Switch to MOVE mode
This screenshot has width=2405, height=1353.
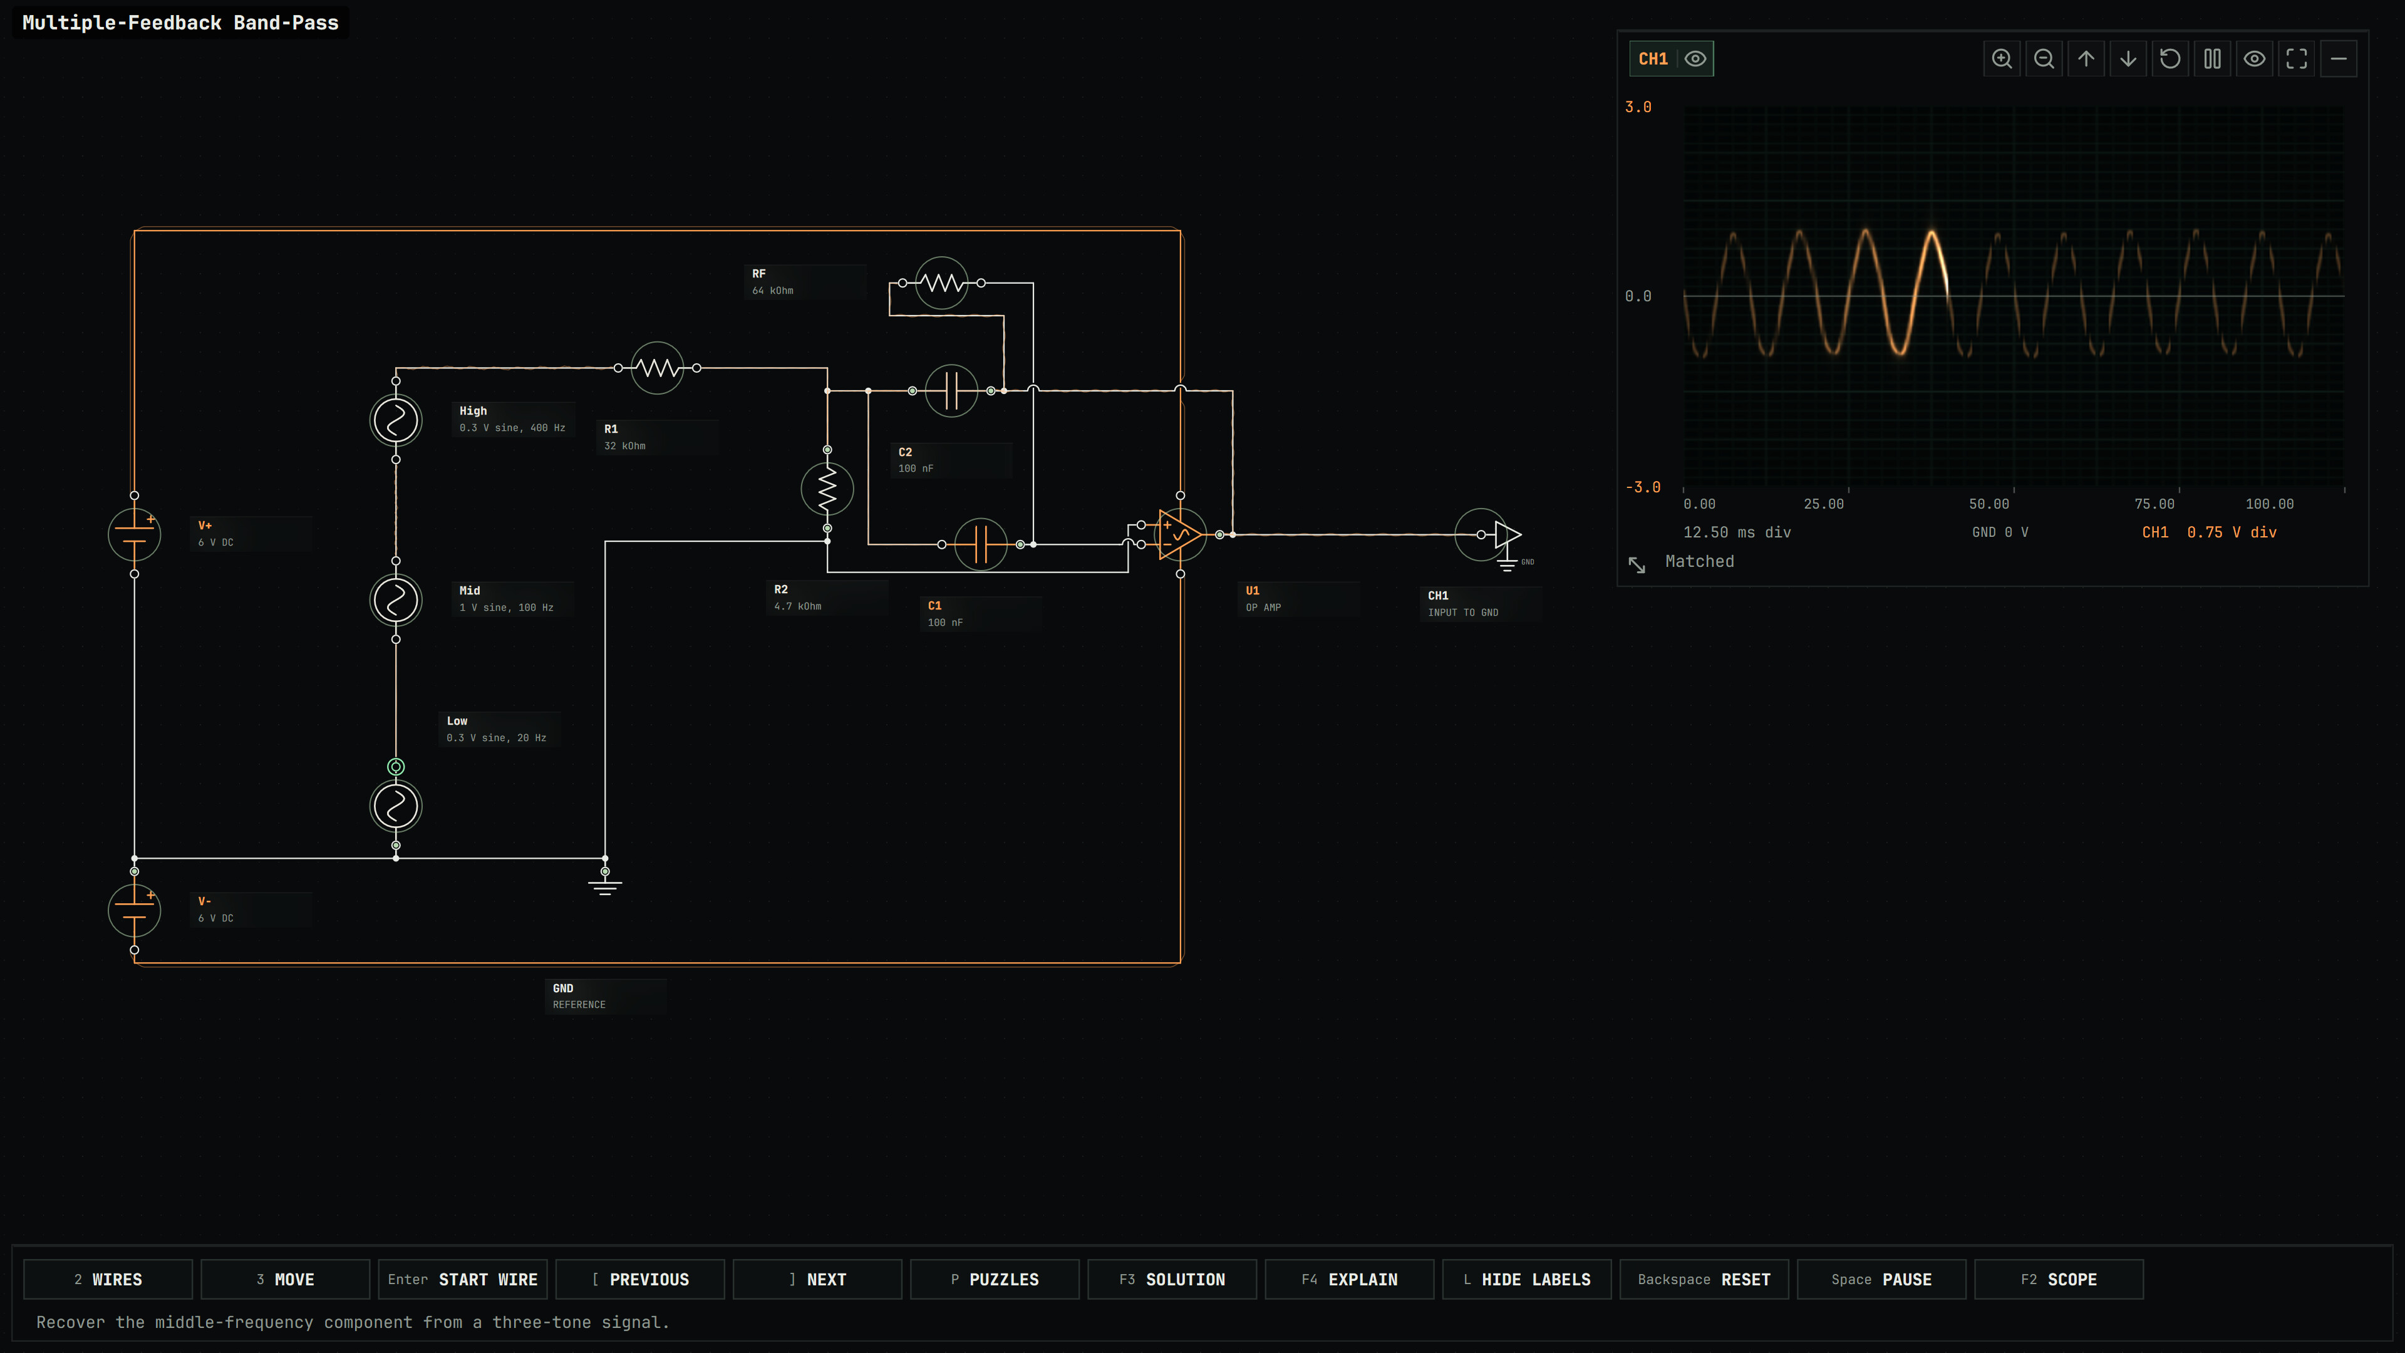(x=286, y=1279)
